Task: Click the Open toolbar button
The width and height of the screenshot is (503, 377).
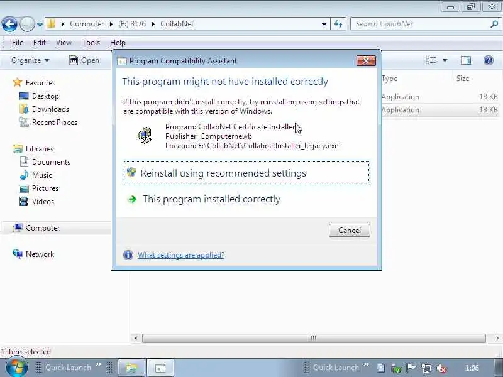Action: point(84,60)
